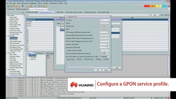Click the red round icon right of alarm counters
176x99 pixels.
tap(169, 6)
